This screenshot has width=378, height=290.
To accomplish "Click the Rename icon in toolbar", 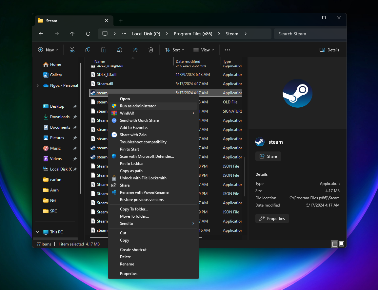I will [119, 50].
